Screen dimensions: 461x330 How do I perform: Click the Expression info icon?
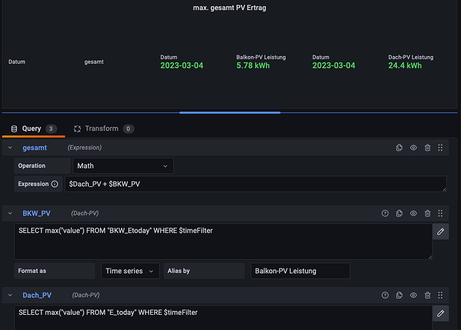[x=55, y=184]
